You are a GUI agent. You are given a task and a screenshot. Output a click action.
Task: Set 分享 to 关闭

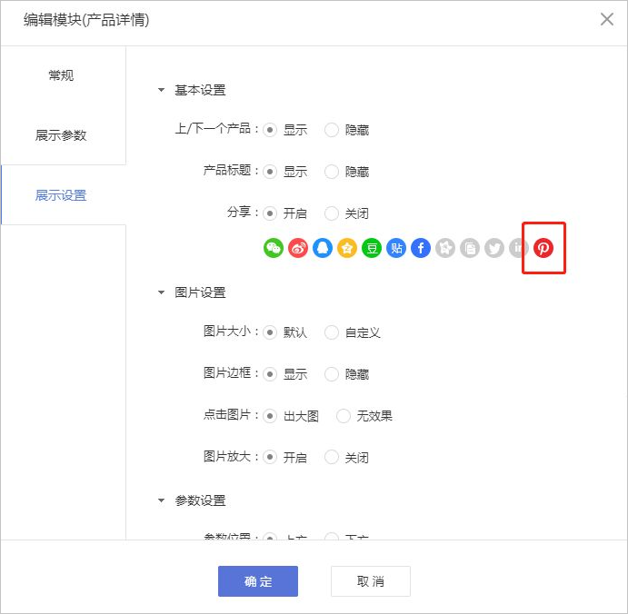click(331, 213)
